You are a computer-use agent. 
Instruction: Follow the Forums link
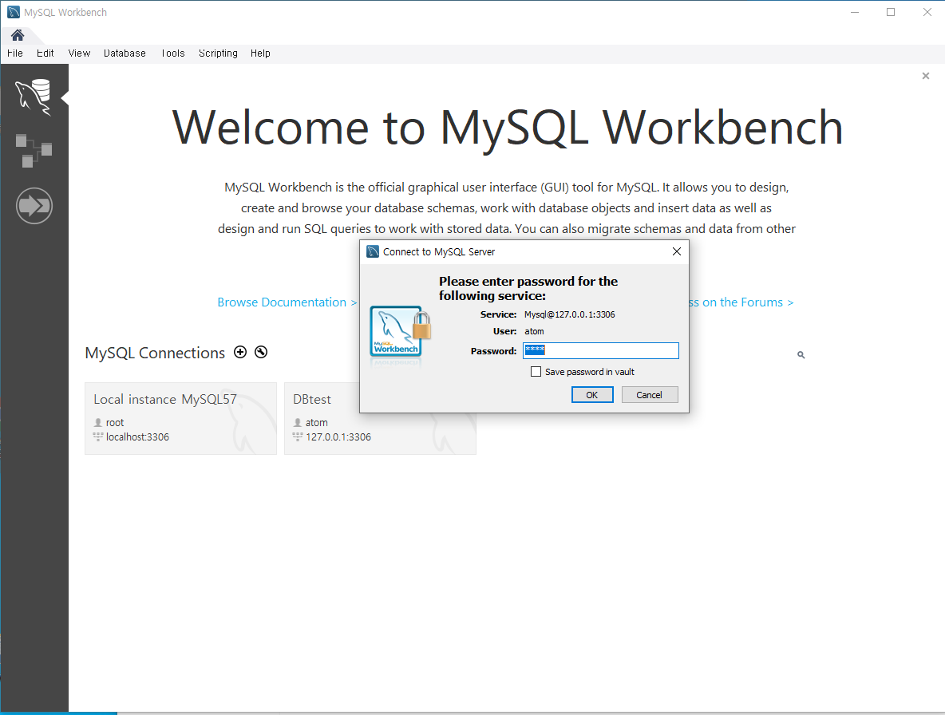pos(741,302)
